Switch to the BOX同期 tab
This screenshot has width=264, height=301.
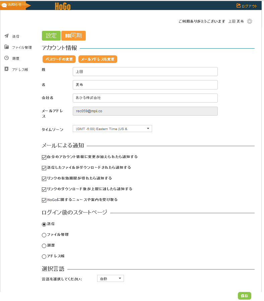point(73,36)
